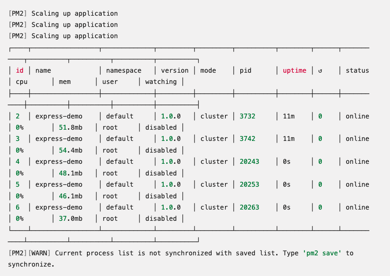Click the 'version' column header
Image resolution: width=390 pixels, height=276 pixels.
point(174,70)
